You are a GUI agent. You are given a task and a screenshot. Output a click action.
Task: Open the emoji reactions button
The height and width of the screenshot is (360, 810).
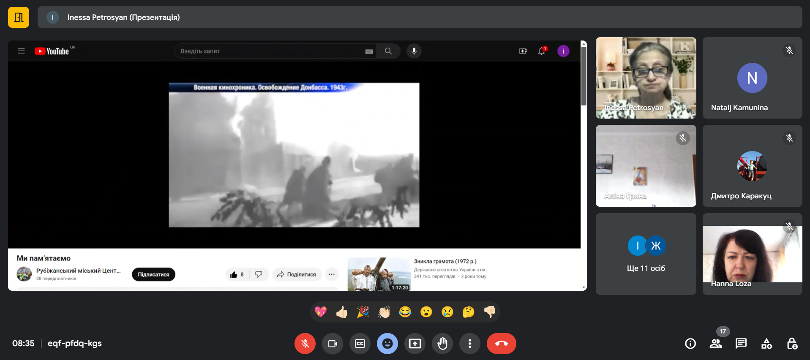(387, 344)
